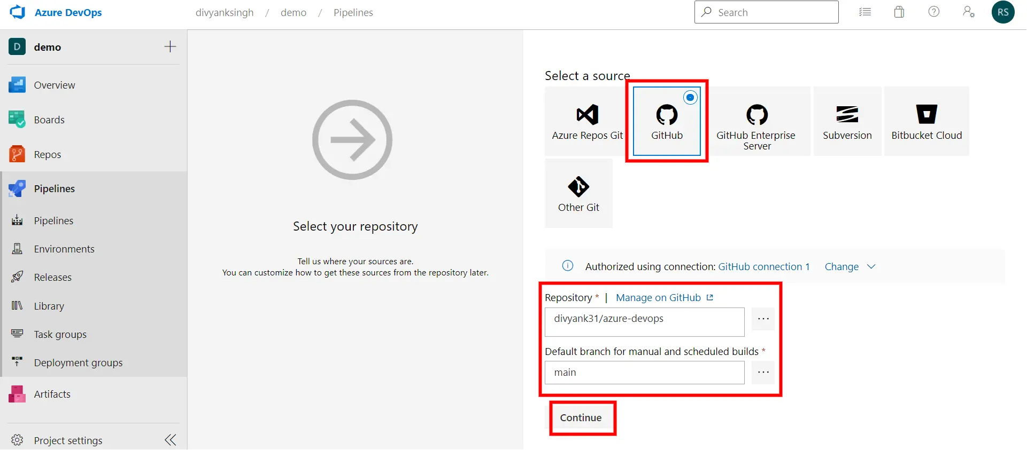Expand the Change connection dropdown

(850, 267)
